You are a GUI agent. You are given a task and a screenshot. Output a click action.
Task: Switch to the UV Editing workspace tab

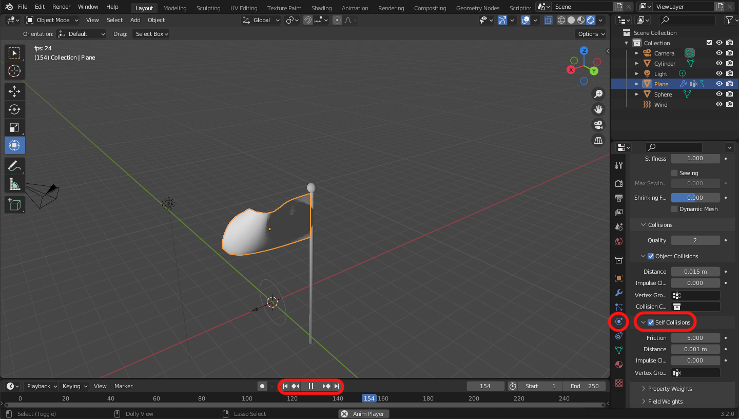coord(244,8)
